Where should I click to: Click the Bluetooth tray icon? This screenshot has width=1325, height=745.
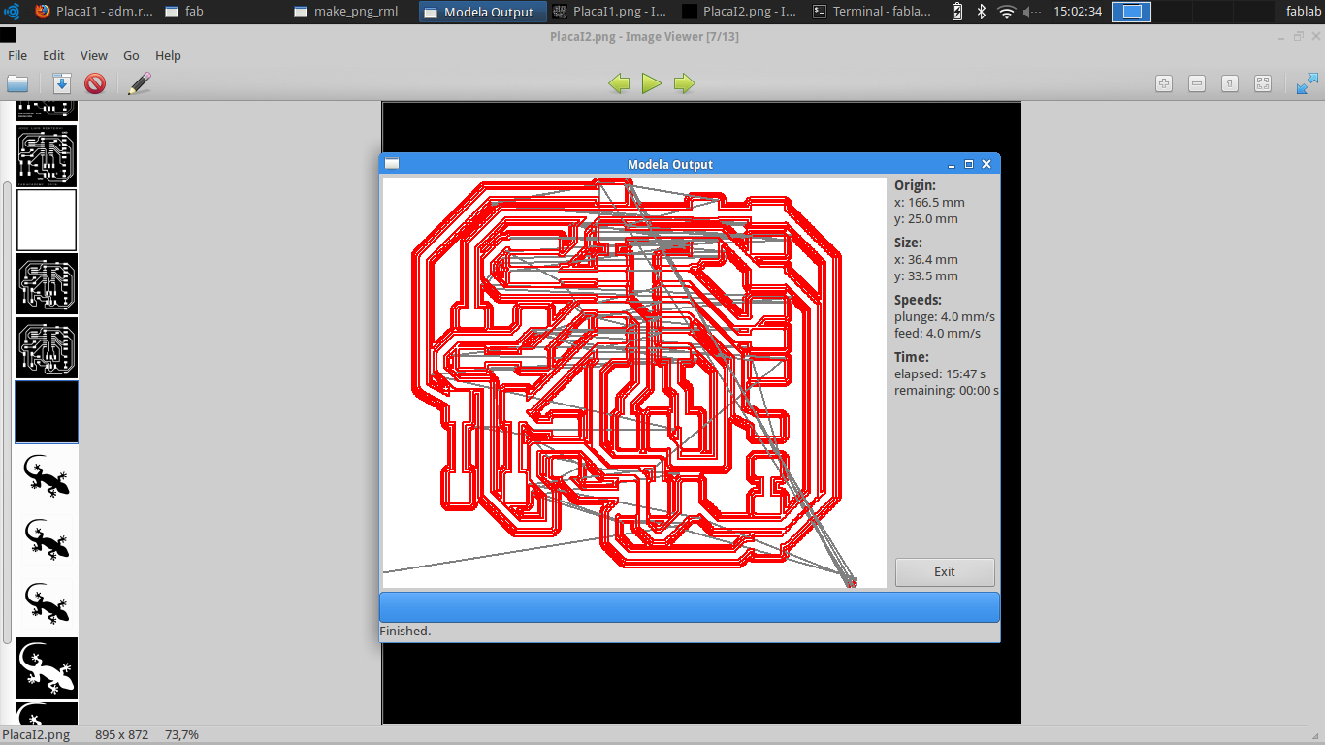(x=982, y=12)
